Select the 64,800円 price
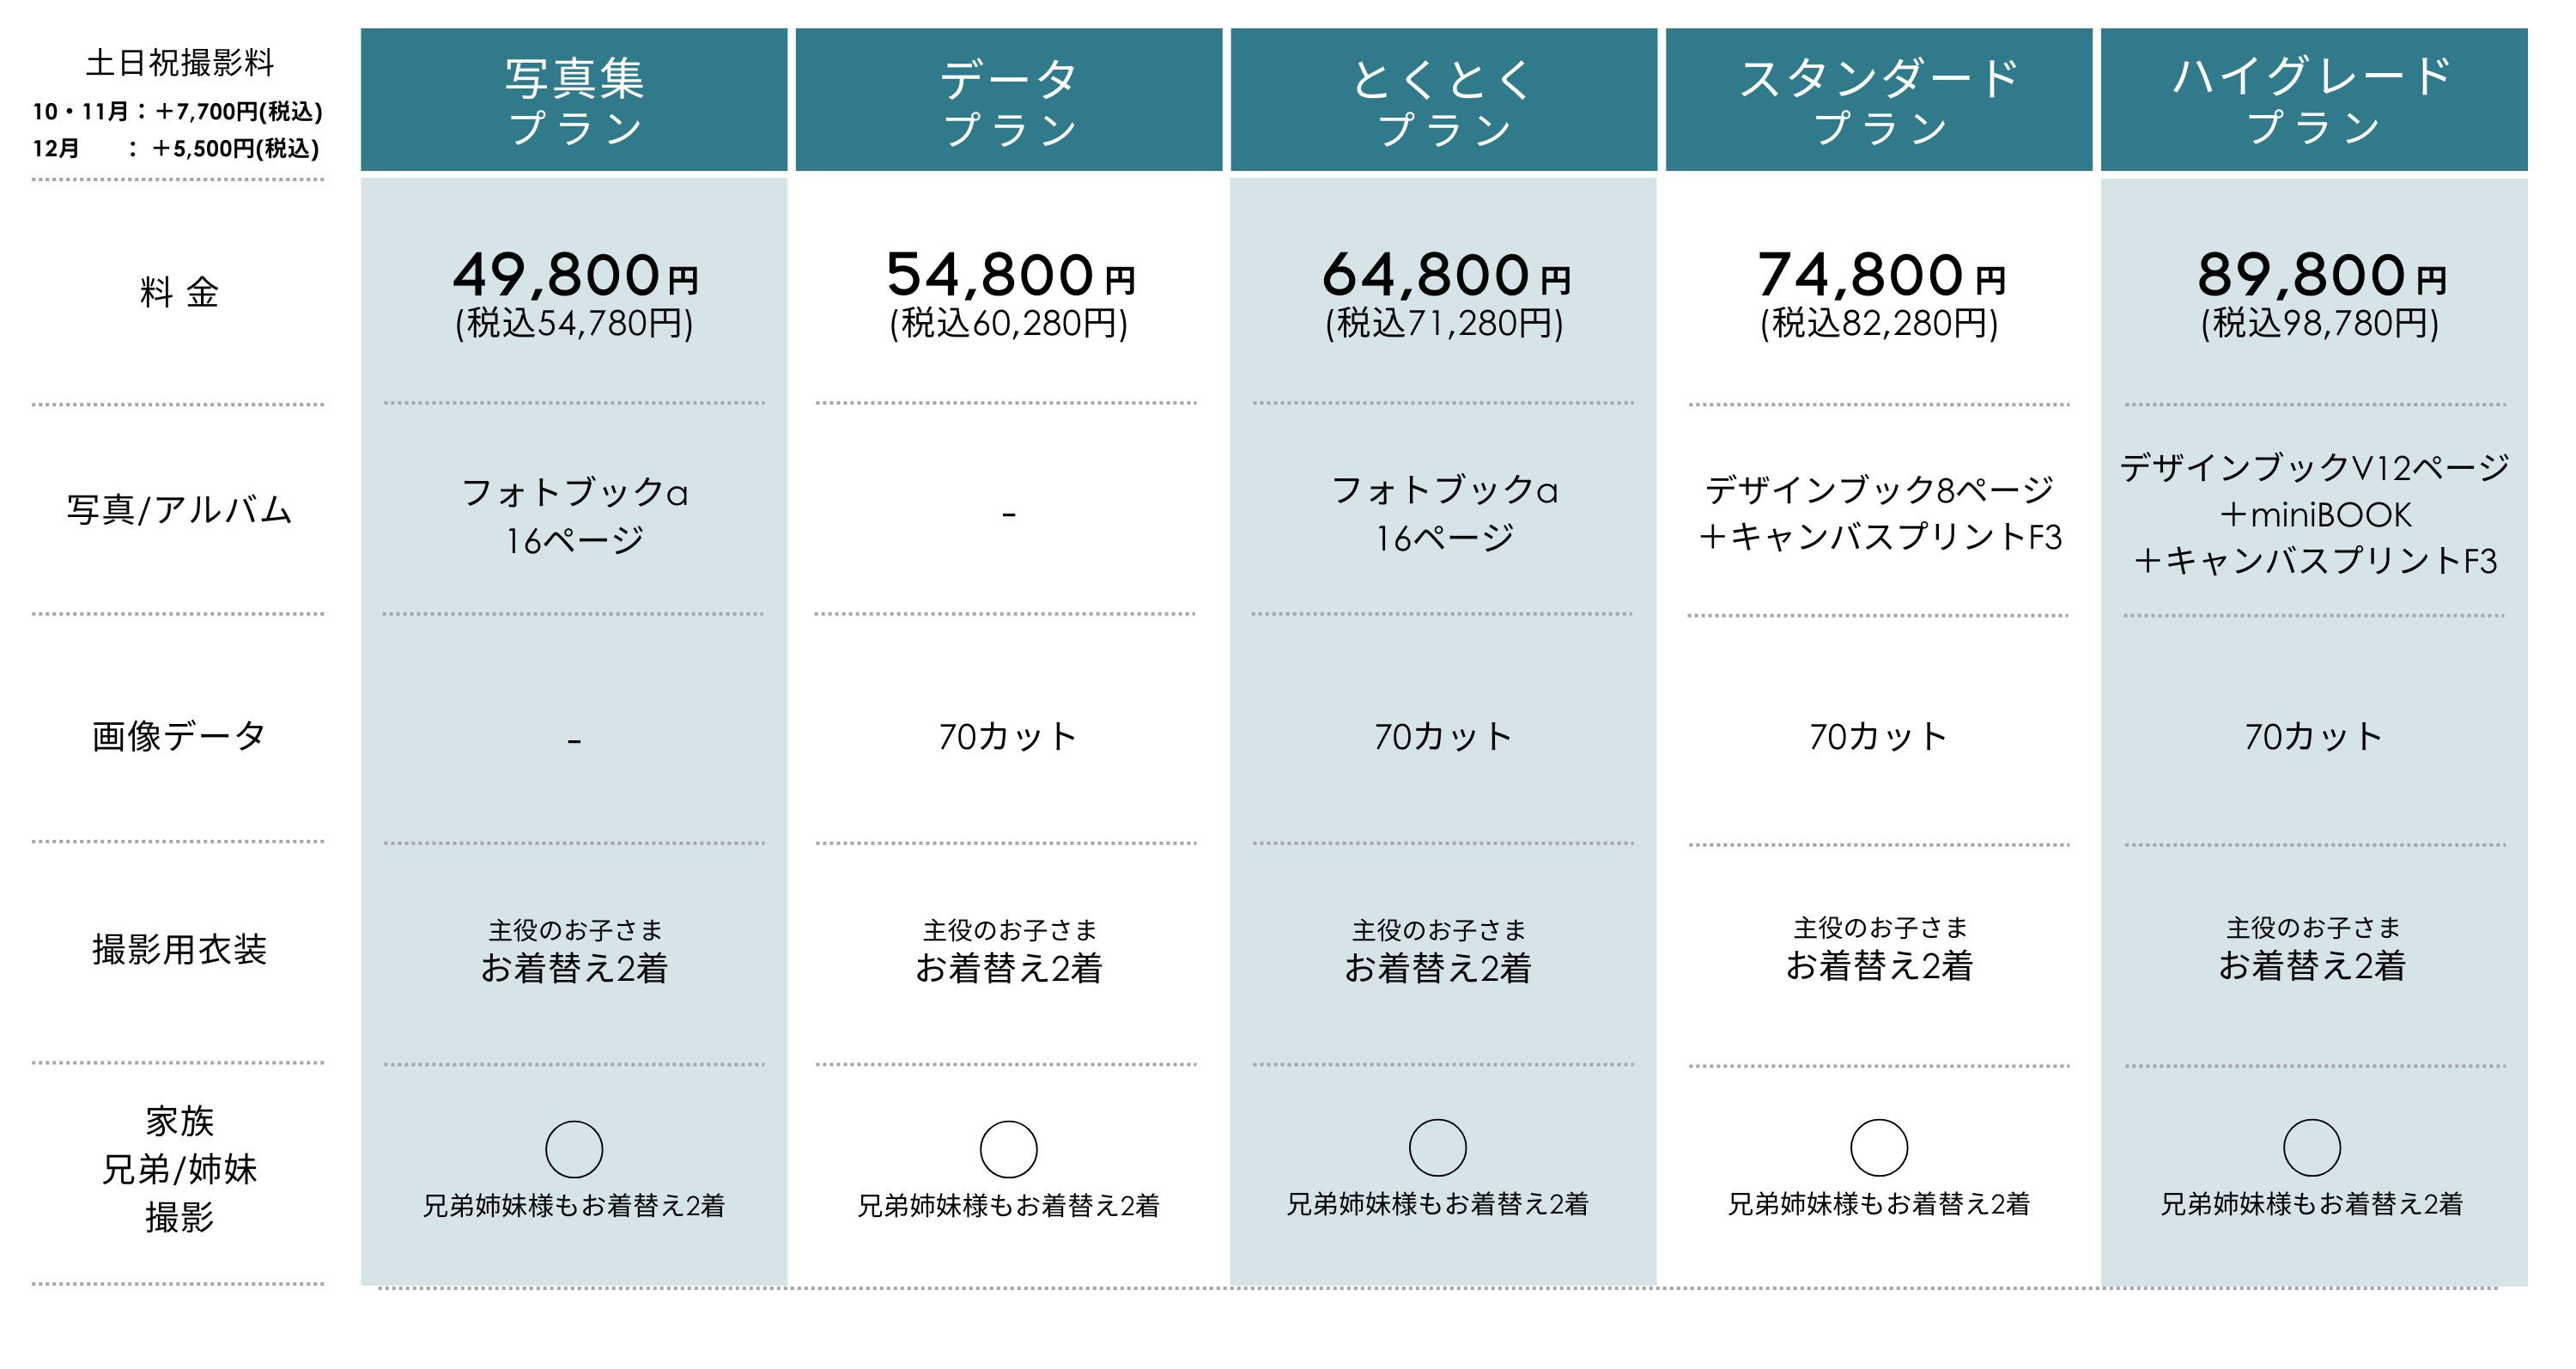 [x=1444, y=276]
